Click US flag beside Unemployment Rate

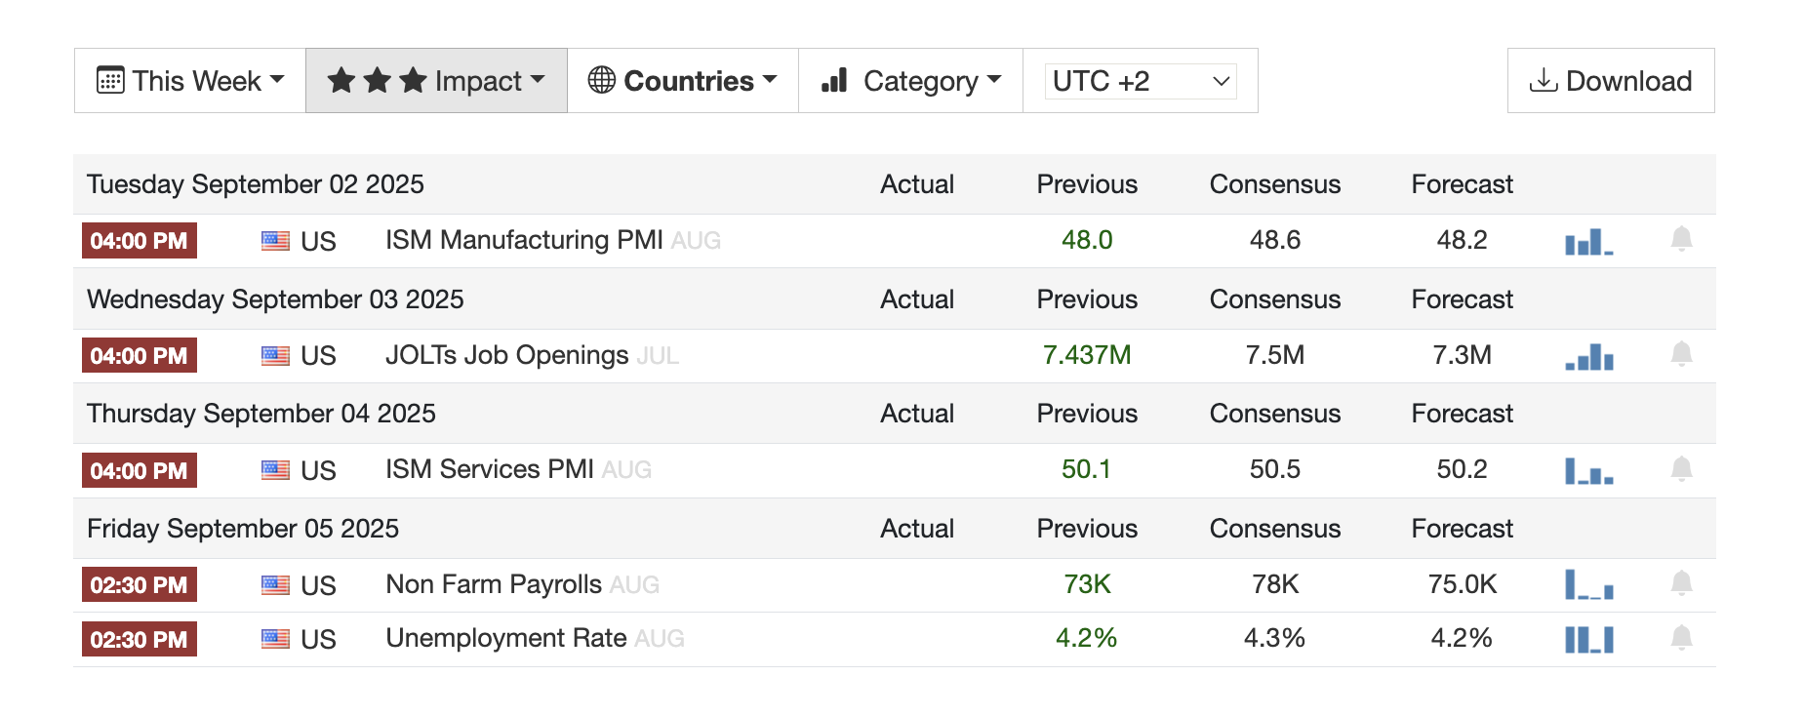coord(275,640)
